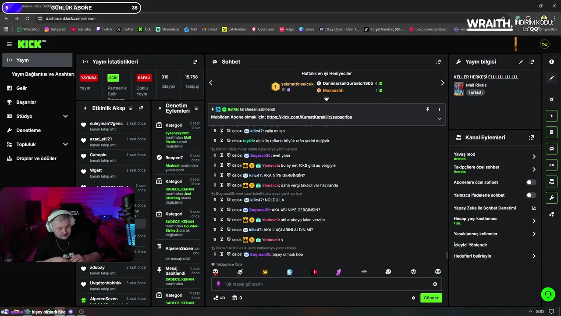This screenshot has width=561, height=316.
Task: Click the chat bubble icon in right sidebar
Action: pos(551,149)
